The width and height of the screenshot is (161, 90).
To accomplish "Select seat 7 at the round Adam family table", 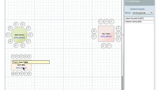I will (x=28, y=41).
